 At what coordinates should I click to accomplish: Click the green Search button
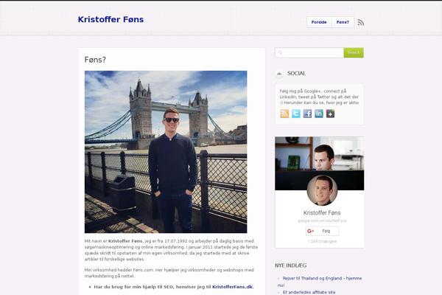point(354,52)
